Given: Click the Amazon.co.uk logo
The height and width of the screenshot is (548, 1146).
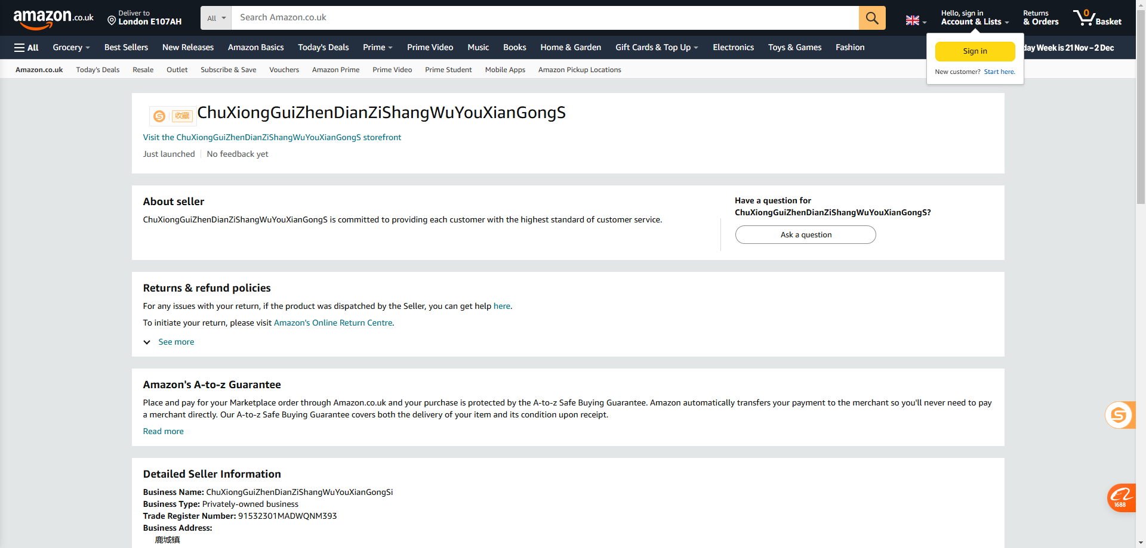Looking at the screenshot, I should tap(53, 18).
